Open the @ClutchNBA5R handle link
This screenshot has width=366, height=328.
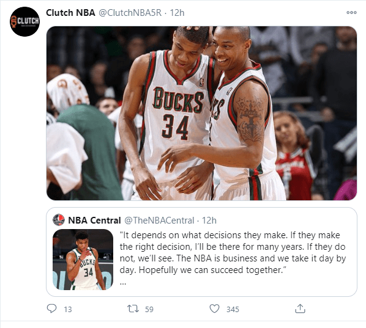(x=130, y=13)
